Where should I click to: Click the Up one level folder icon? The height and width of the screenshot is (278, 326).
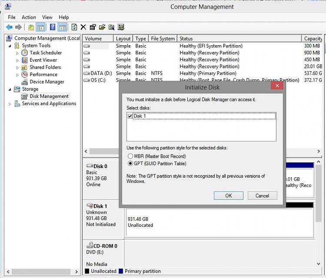click(31, 27)
